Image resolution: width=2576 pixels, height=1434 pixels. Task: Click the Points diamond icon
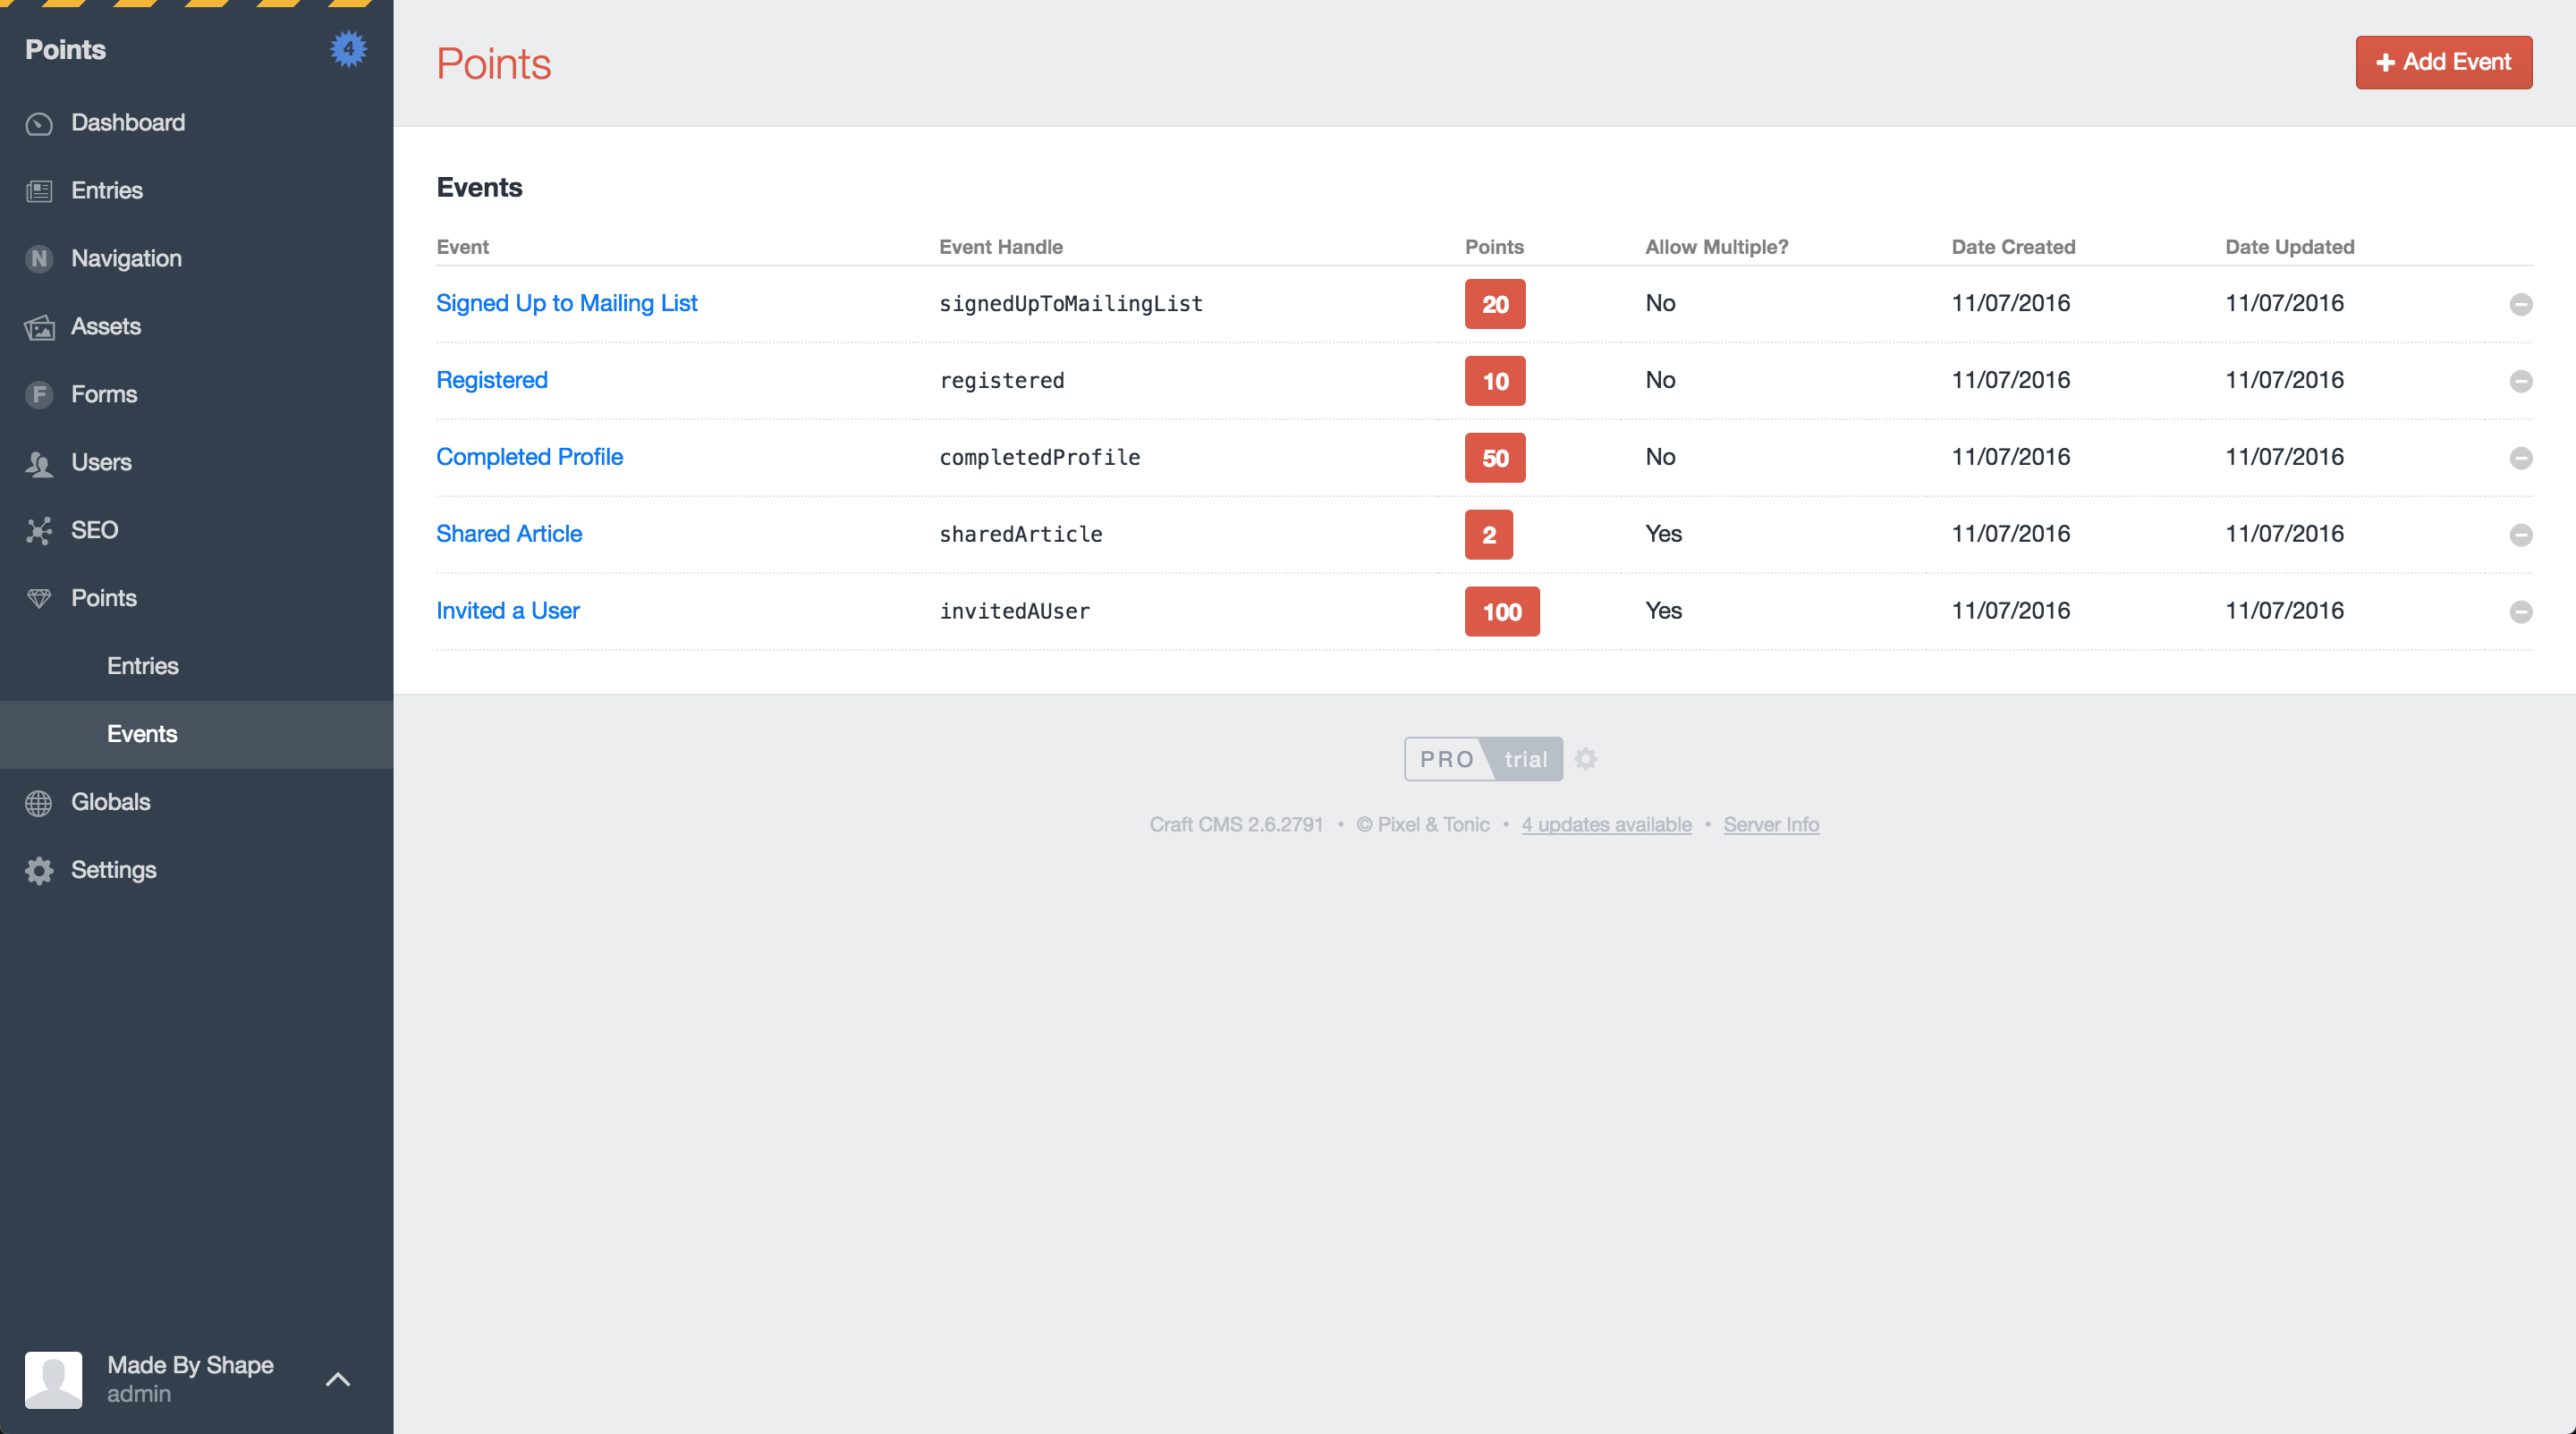39,599
